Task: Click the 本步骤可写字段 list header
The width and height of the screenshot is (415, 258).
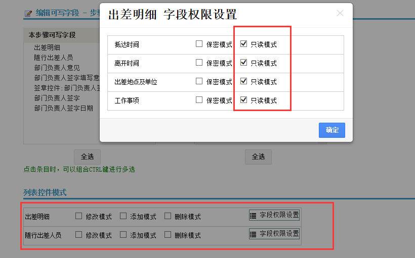Action: (x=52, y=35)
